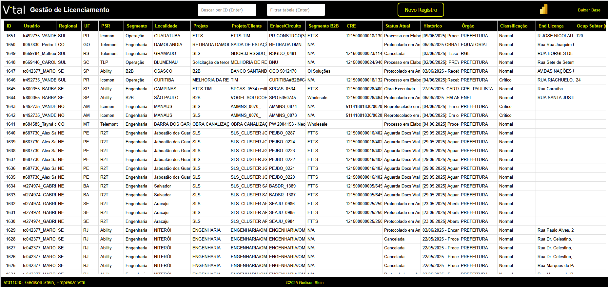Click the Segmento B2B column header
Screen dimensions: 608x287
point(324,26)
